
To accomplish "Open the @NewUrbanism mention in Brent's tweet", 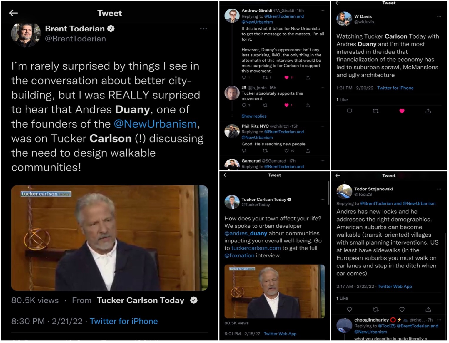I will point(155,124).
